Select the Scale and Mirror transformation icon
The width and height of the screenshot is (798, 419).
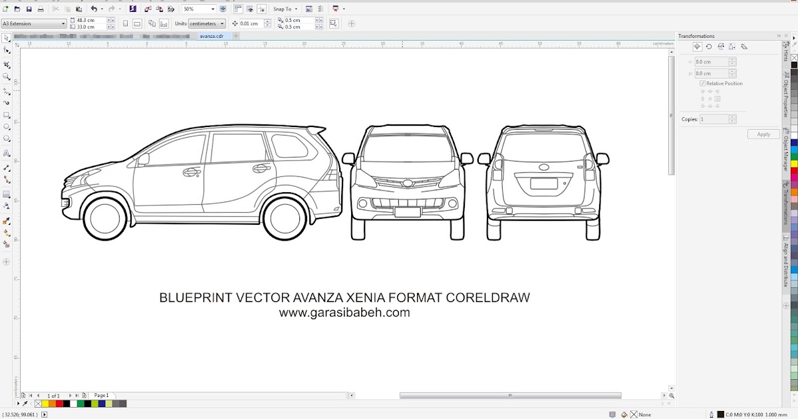pos(720,47)
